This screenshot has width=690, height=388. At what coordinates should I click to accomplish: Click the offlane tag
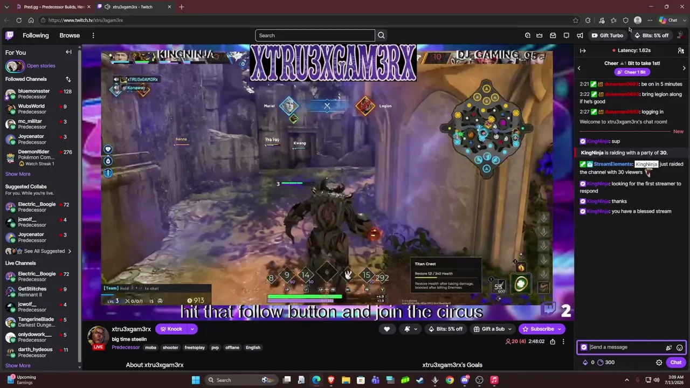(x=232, y=348)
